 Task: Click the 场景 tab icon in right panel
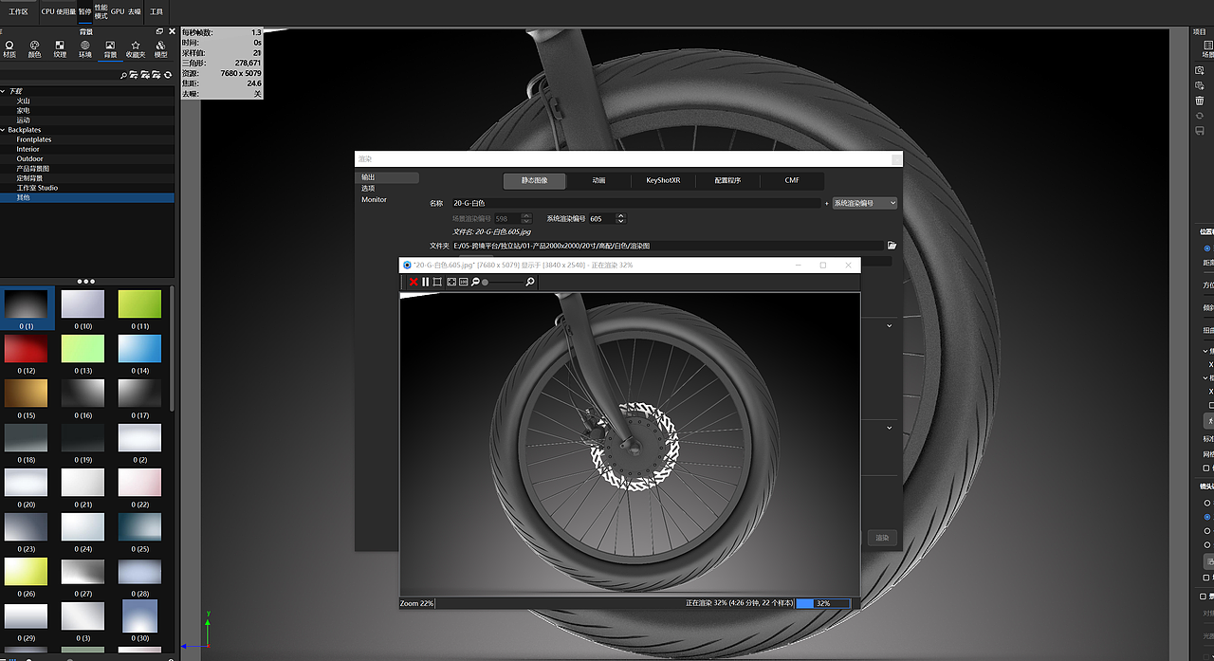point(1207,49)
